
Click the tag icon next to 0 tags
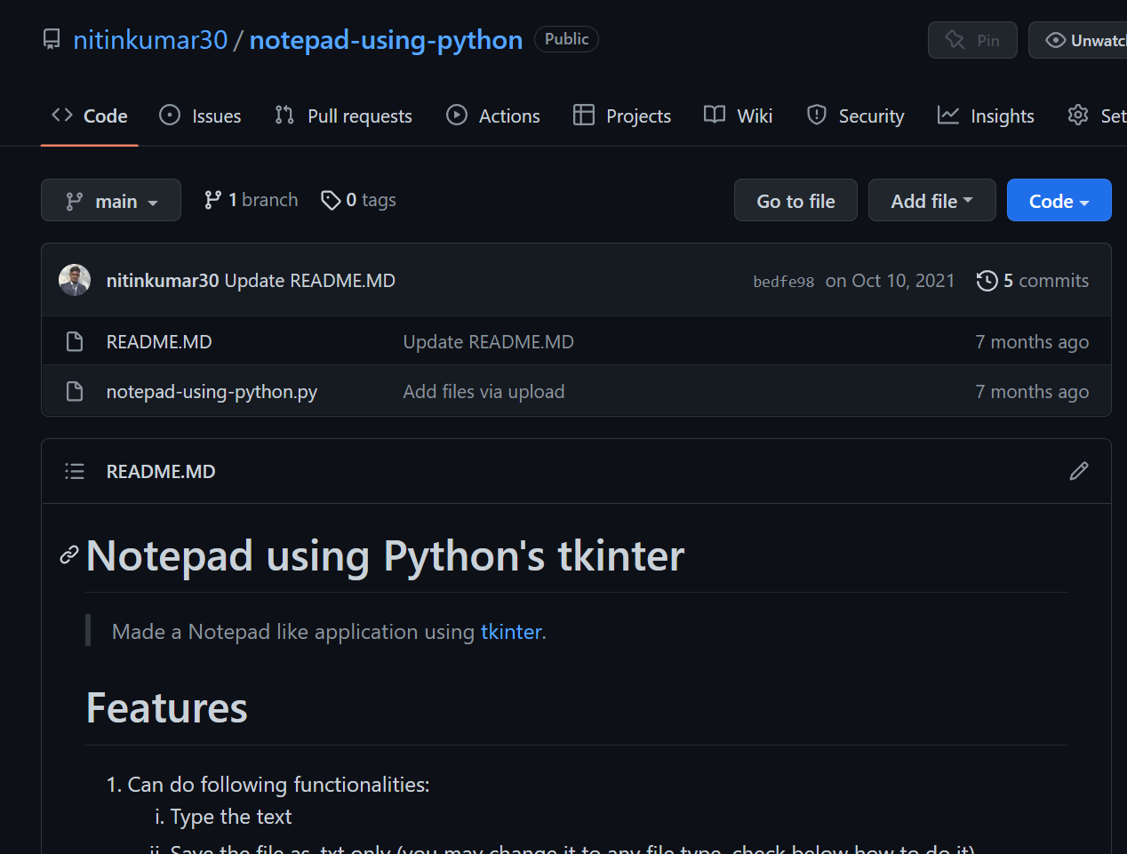tap(331, 201)
